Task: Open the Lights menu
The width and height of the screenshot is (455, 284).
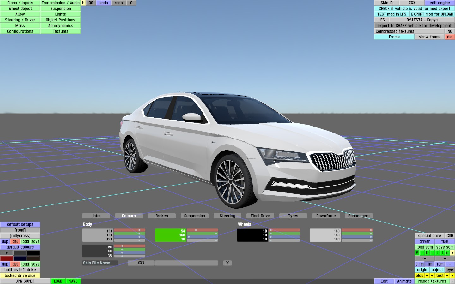Action: pyautogui.click(x=61, y=14)
